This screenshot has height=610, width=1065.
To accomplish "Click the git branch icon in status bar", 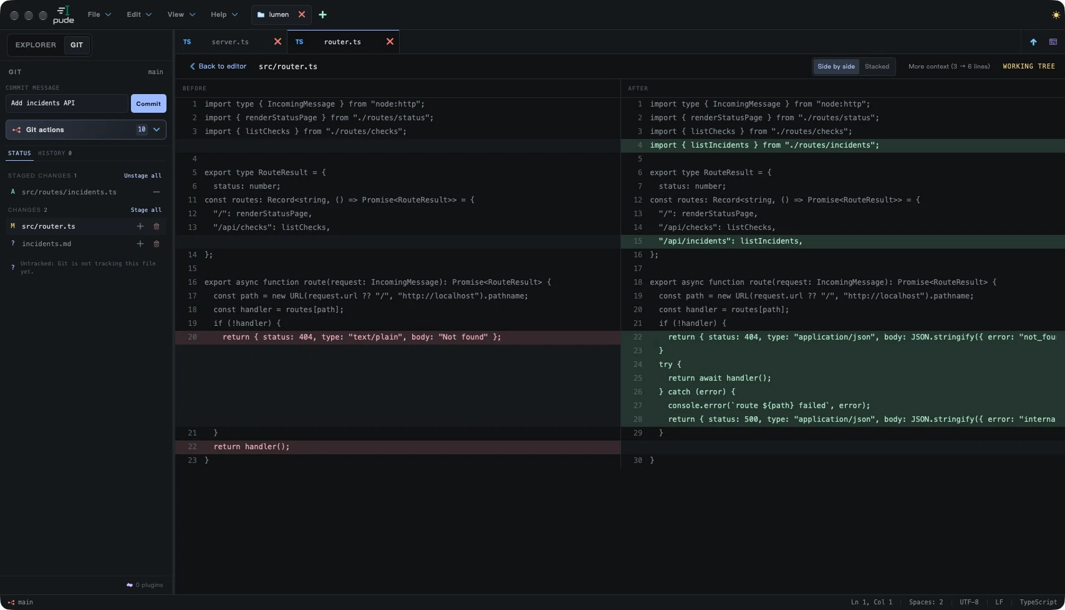I will (x=11, y=603).
